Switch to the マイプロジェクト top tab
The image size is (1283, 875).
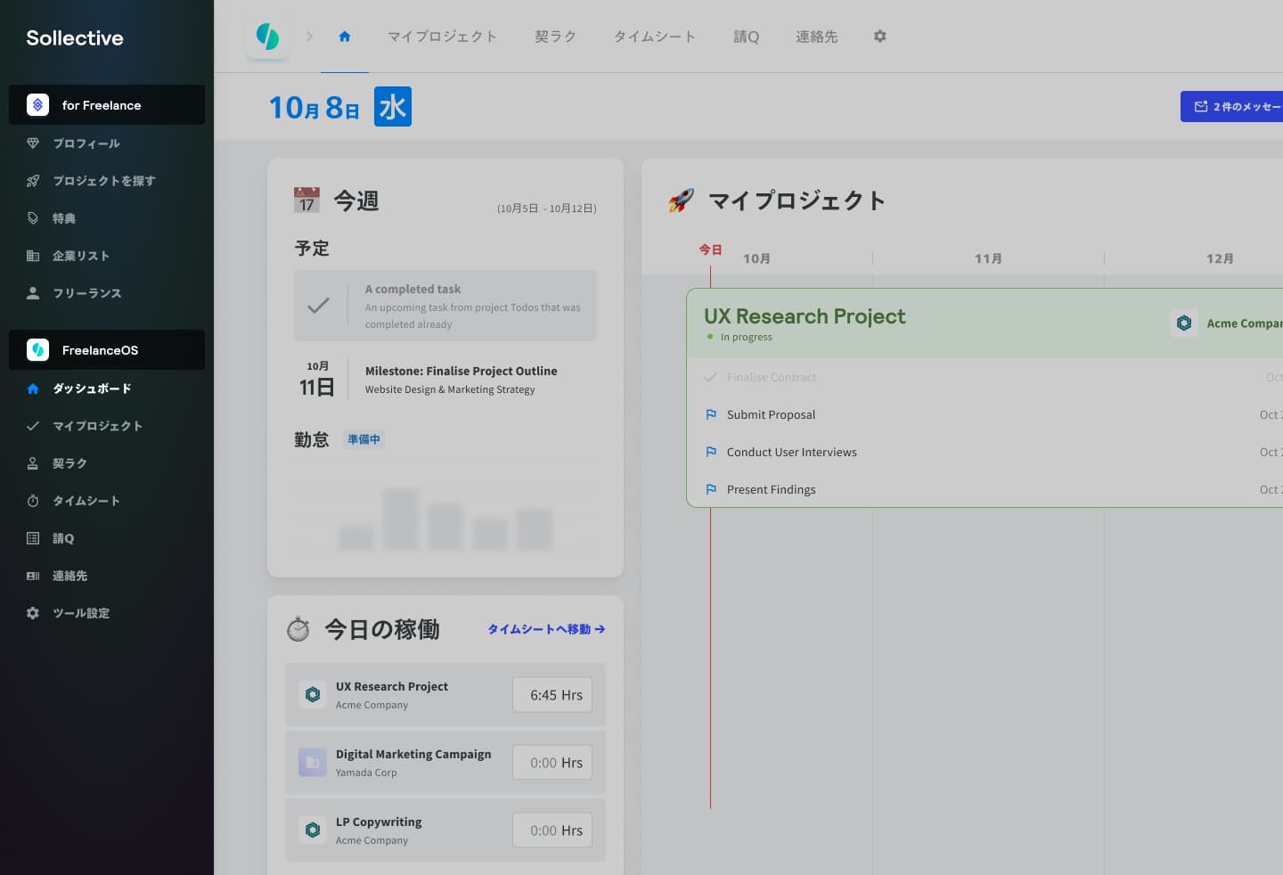[442, 37]
